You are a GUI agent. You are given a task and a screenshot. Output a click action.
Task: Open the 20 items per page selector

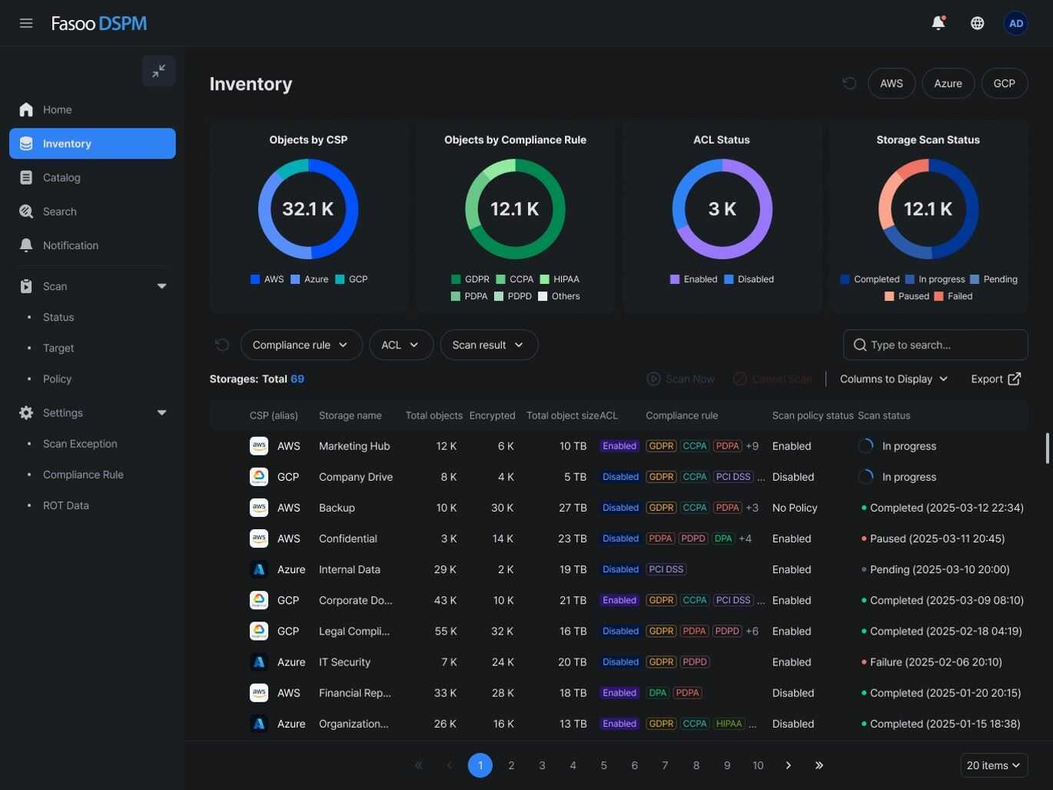(992, 765)
